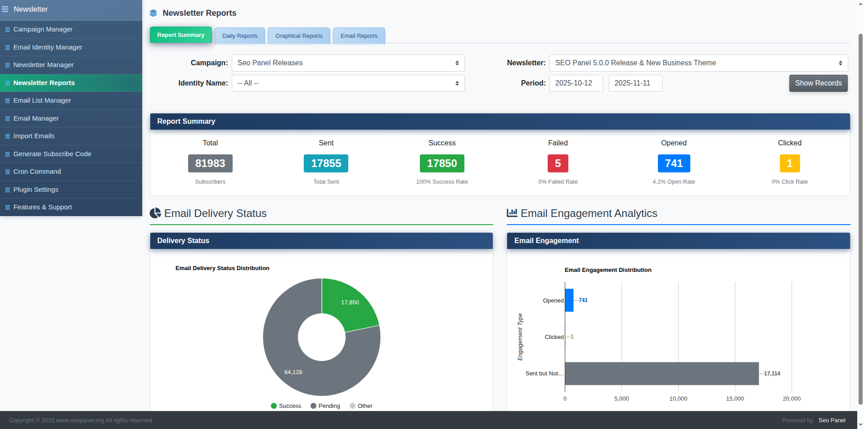Image resolution: width=864 pixels, height=429 pixels.
Task: Toggle the Success series in the chart legend
Action: coord(286,406)
